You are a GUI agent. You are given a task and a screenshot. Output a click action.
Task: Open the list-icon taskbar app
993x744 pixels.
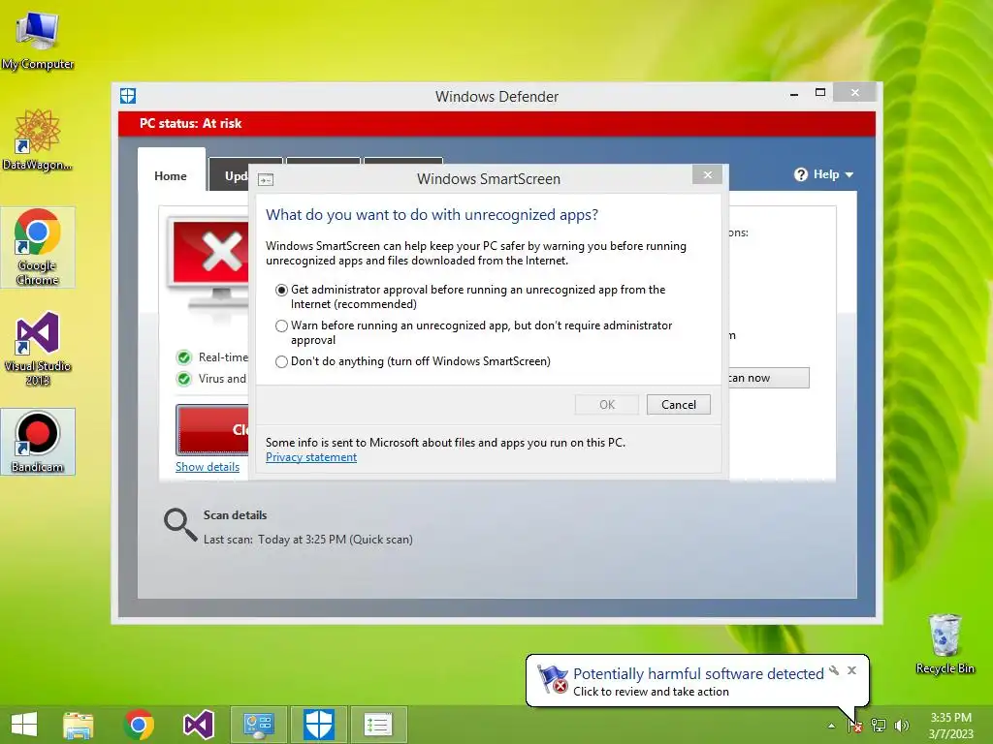click(378, 725)
